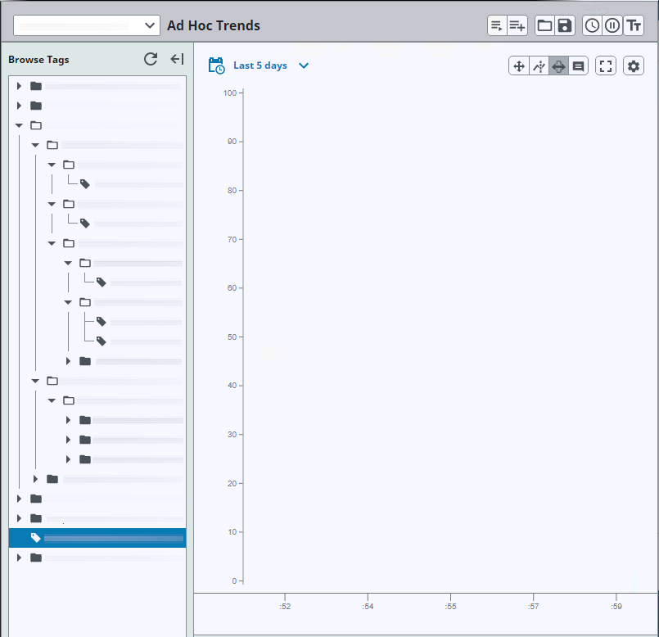Click the apply tag list icon in header
This screenshot has width=659, height=637.
pyautogui.click(x=497, y=25)
